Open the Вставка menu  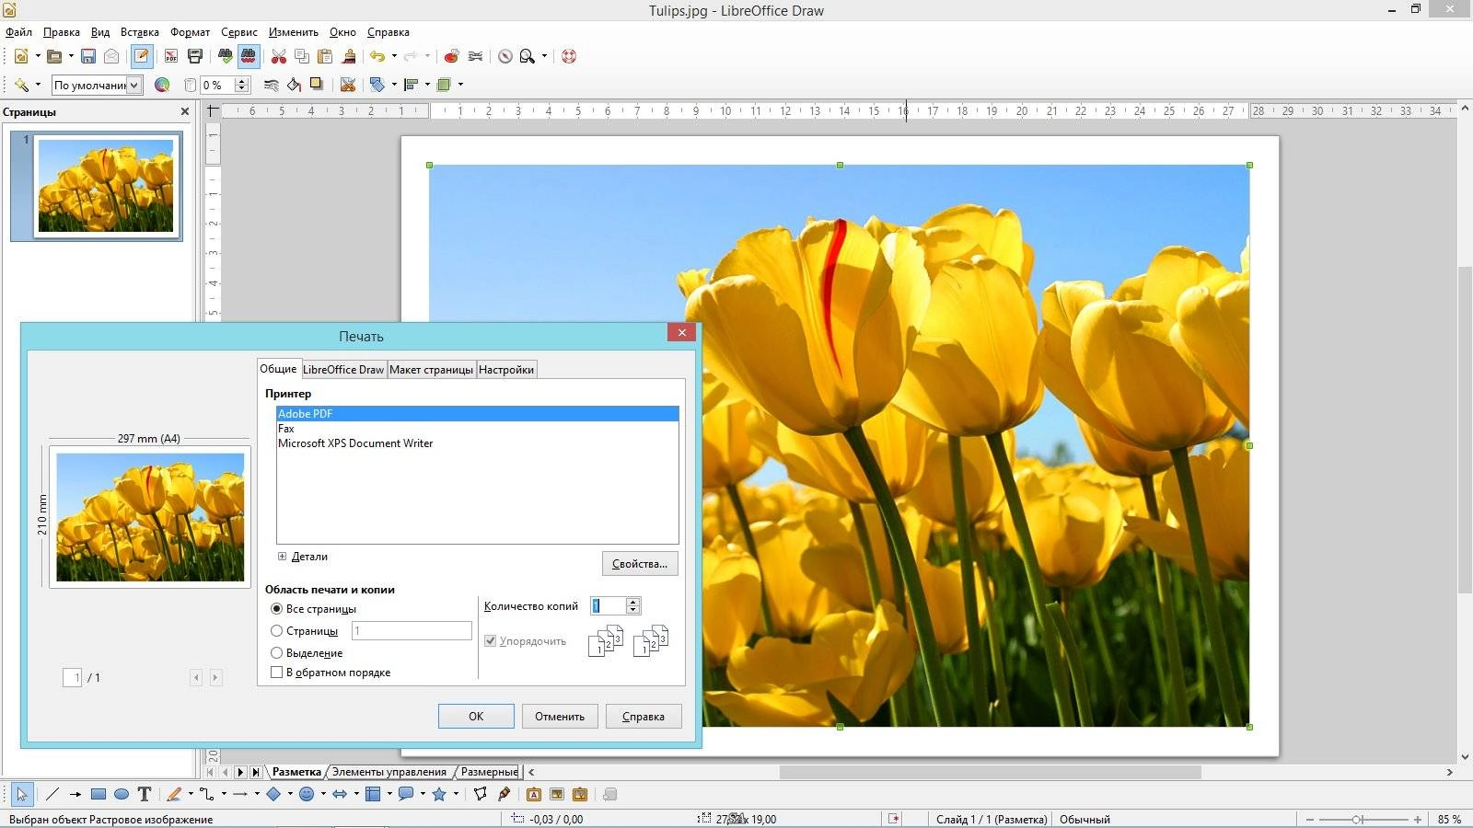139,32
